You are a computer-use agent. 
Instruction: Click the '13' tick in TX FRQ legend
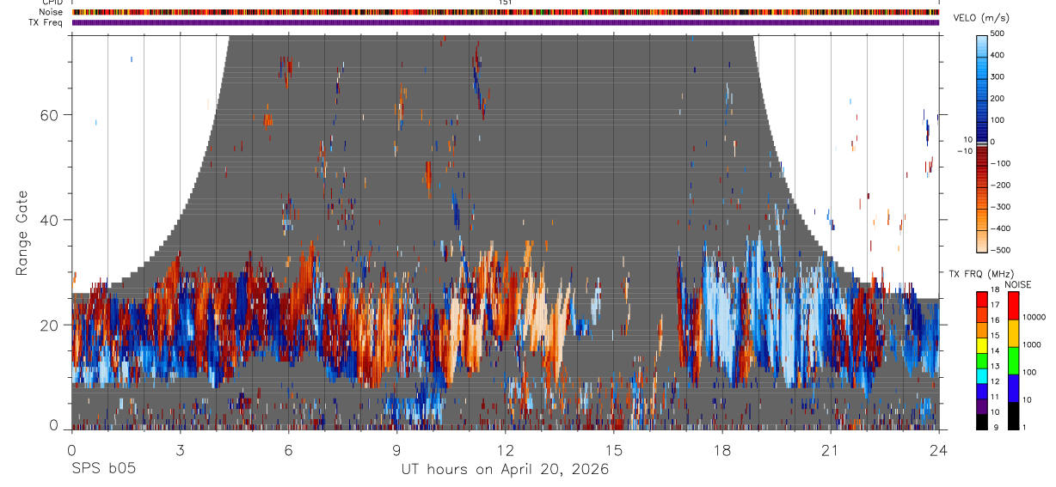995,367
